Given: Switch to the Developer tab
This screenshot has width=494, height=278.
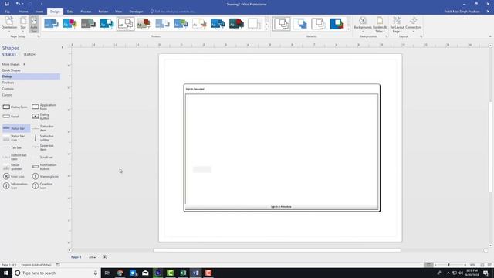Looking at the screenshot, I should (136, 12).
